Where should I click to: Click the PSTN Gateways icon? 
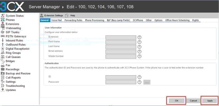click(x=3, y=36)
